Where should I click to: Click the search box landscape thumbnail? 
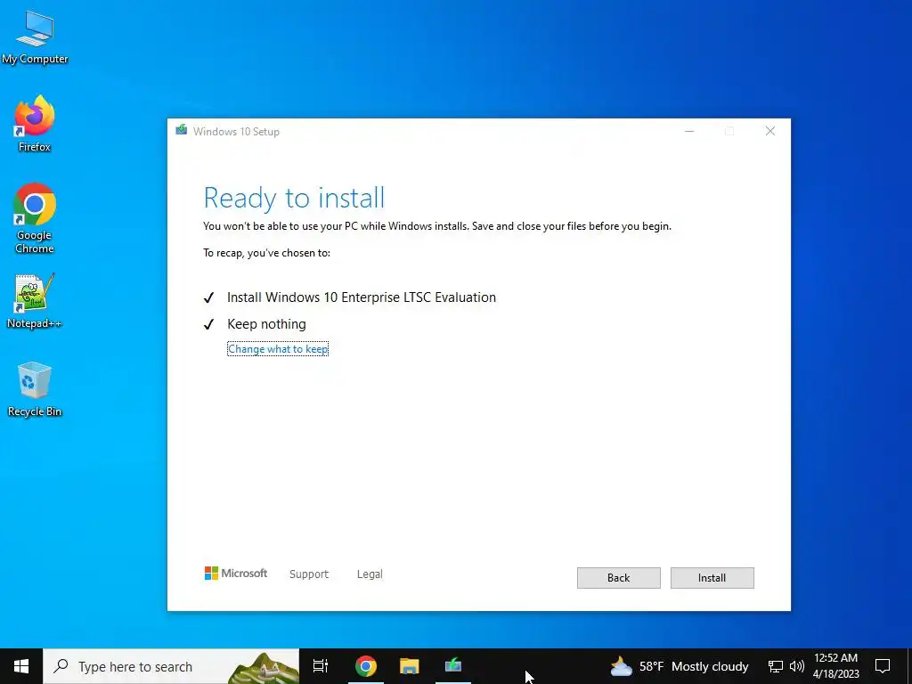click(x=263, y=668)
